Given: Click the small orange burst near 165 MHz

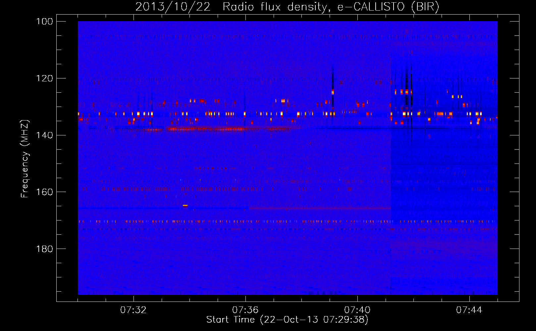Looking at the screenshot, I should click(185, 206).
